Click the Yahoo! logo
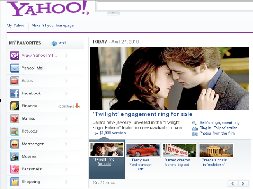253x189 pixels. [x=47, y=9]
